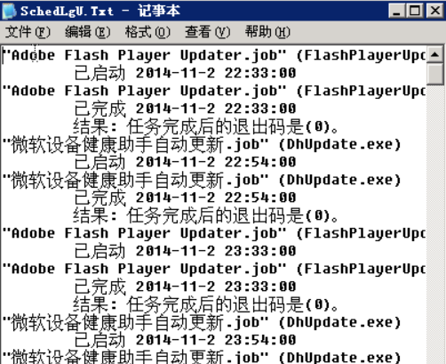Click the vertical scrollbar thumb
Image resolution: width=446 pixels, height=364 pixels.
point(435,74)
